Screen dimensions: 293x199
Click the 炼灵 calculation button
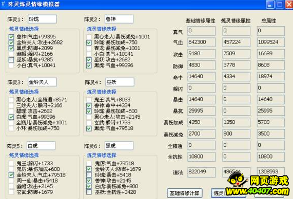(x=228, y=193)
